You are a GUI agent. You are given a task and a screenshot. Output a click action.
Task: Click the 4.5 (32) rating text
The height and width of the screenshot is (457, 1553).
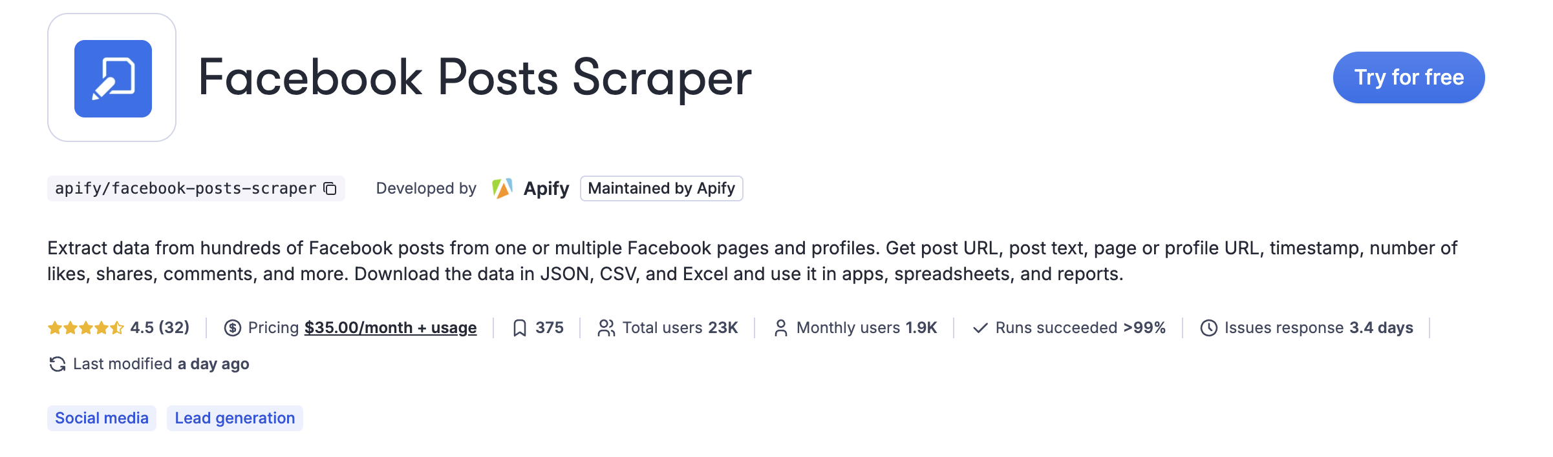point(160,328)
